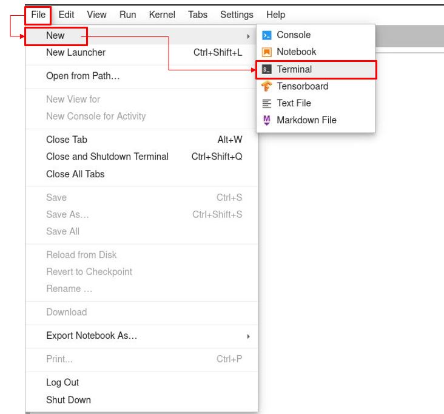Click the Text File lines icon
This screenshot has width=444, height=414.
point(266,103)
